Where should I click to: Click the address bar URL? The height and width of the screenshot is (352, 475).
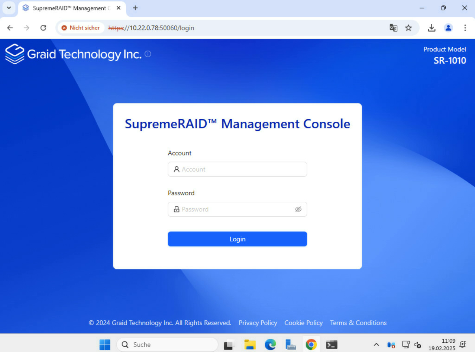click(x=151, y=28)
